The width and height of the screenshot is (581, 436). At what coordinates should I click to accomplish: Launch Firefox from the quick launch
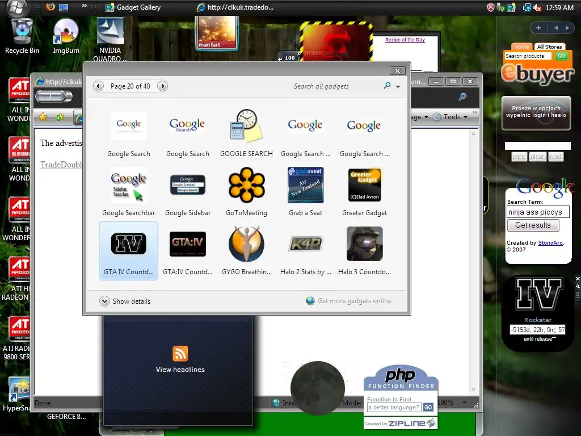coord(50,7)
